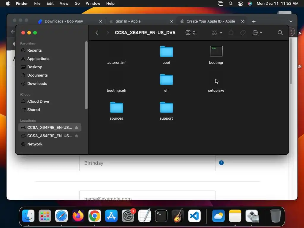This screenshot has height=228, width=304.
Task: Go forward in Finder window
Action: click(107, 33)
